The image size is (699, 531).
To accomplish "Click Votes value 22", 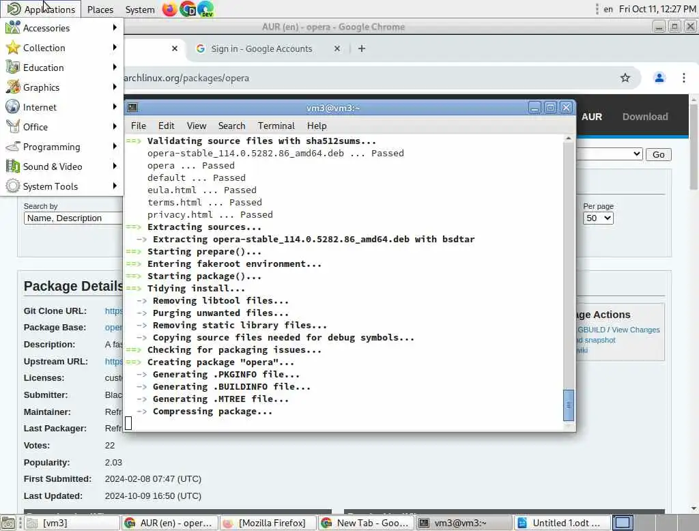I will click(110, 446).
